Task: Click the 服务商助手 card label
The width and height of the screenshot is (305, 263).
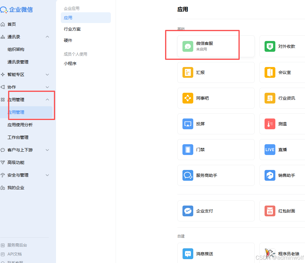Action: [207, 175]
